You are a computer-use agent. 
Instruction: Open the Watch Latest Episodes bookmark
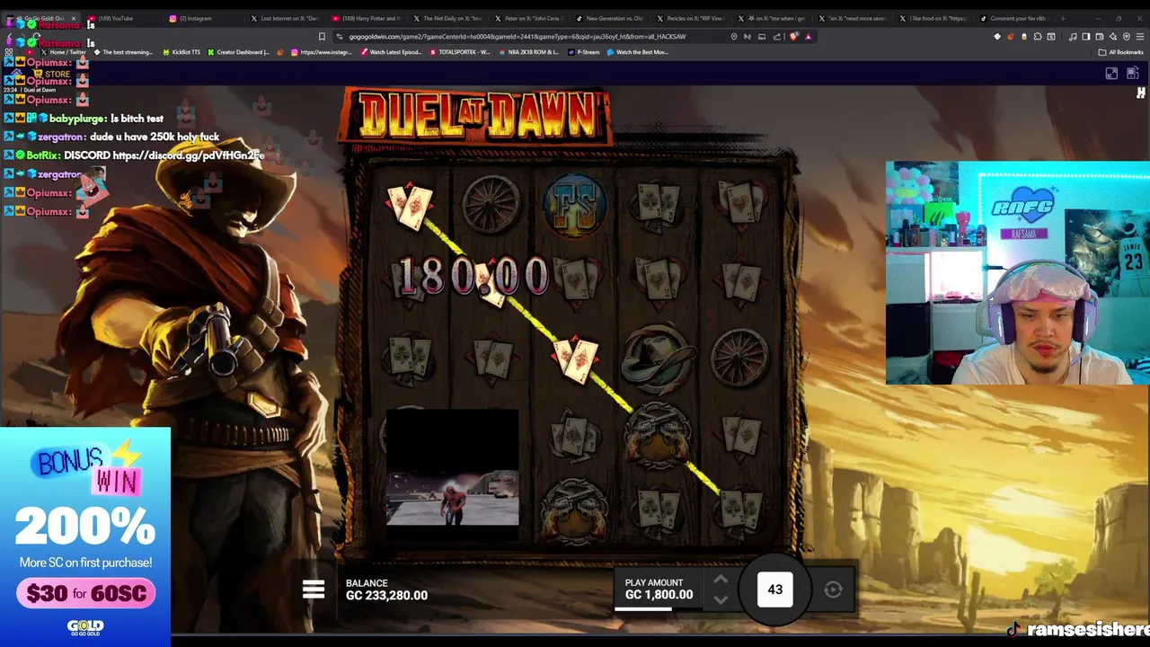(392, 52)
